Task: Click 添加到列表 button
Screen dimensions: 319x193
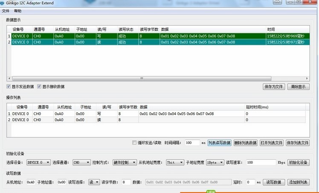Action: click(299, 182)
